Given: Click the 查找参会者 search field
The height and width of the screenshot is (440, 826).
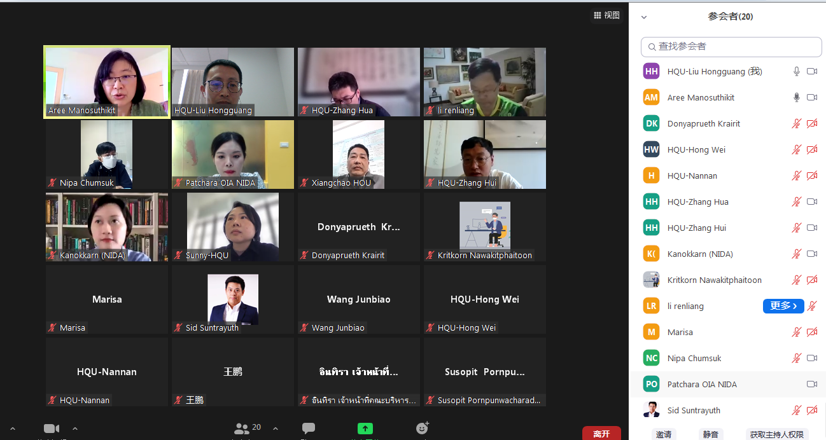Looking at the screenshot, I should click(731, 46).
